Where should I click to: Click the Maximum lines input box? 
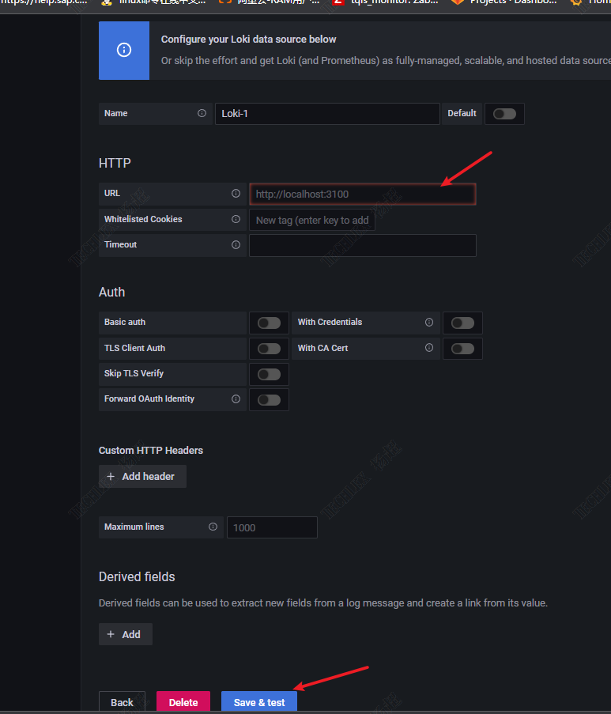pyautogui.click(x=272, y=527)
